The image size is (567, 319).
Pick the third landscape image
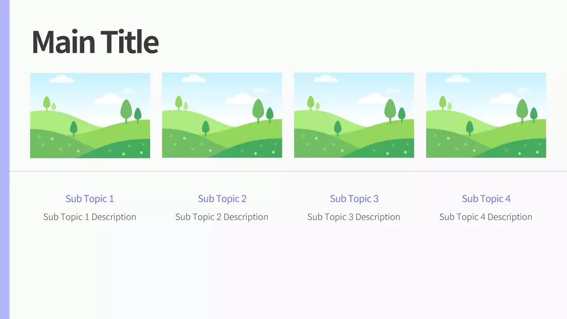pyautogui.click(x=354, y=115)
